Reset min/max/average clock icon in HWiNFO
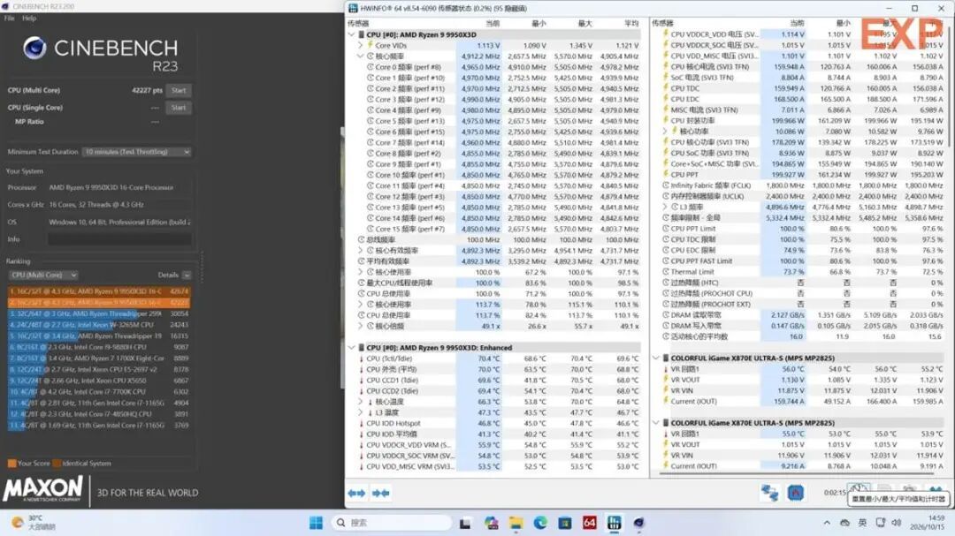955x536 pixels. [x=858, y=490]
